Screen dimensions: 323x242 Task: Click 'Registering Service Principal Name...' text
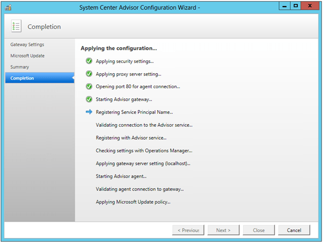[134, 112]
